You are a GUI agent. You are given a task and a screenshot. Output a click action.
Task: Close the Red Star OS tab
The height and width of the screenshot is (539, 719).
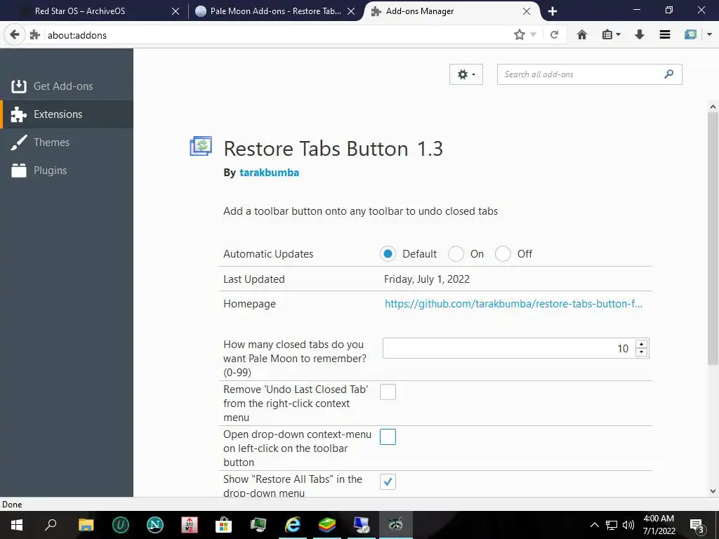click(175, 11)
